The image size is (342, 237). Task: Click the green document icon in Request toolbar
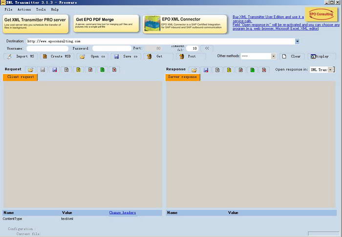102,70
